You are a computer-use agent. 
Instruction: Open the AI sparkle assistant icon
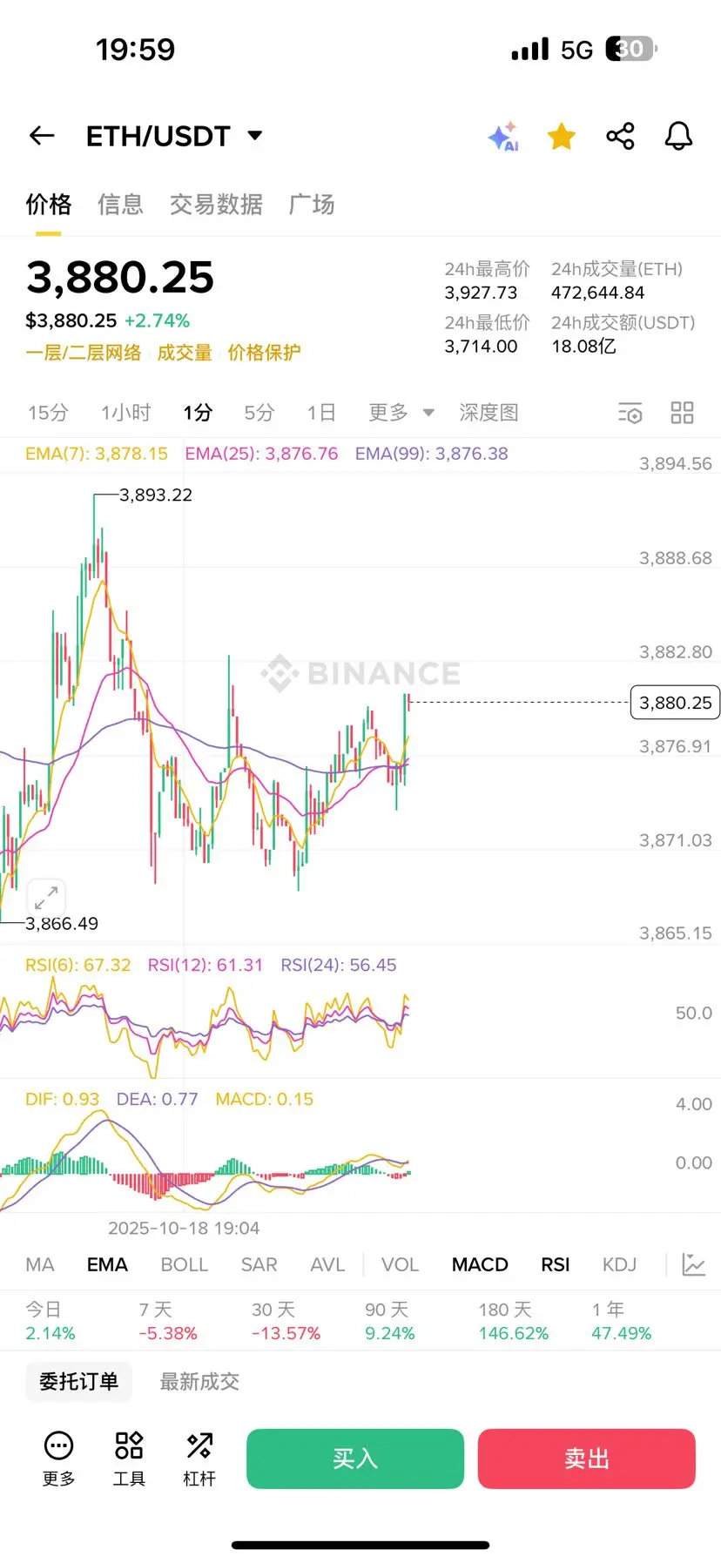point(503,137)
